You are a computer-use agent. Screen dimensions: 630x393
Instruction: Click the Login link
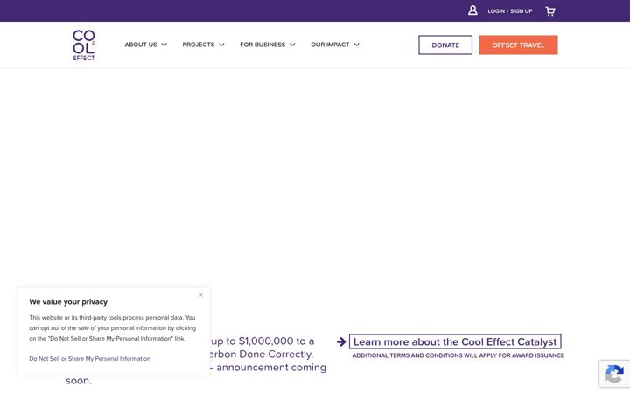496,11
